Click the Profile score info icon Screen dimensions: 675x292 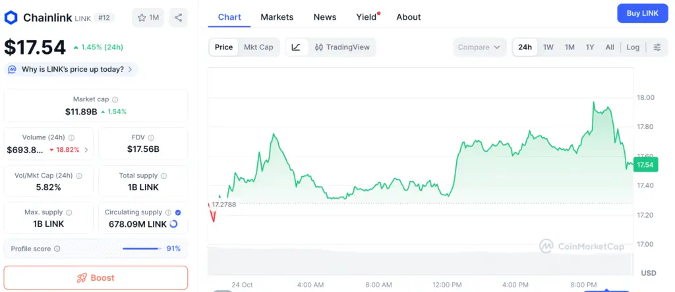pos(57,249)
